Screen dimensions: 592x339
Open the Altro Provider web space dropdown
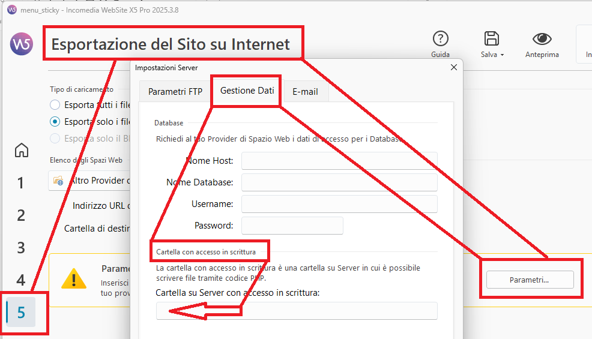[90, 180]
